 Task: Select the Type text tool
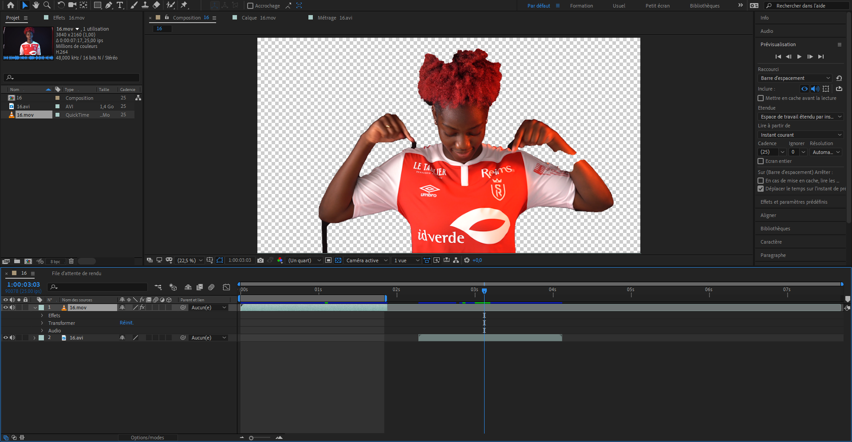tap(120, 5)
